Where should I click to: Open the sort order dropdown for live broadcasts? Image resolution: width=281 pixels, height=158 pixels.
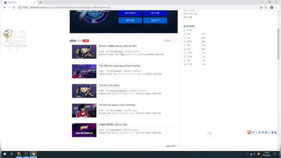pyautogui.click(x=170, y=41)
